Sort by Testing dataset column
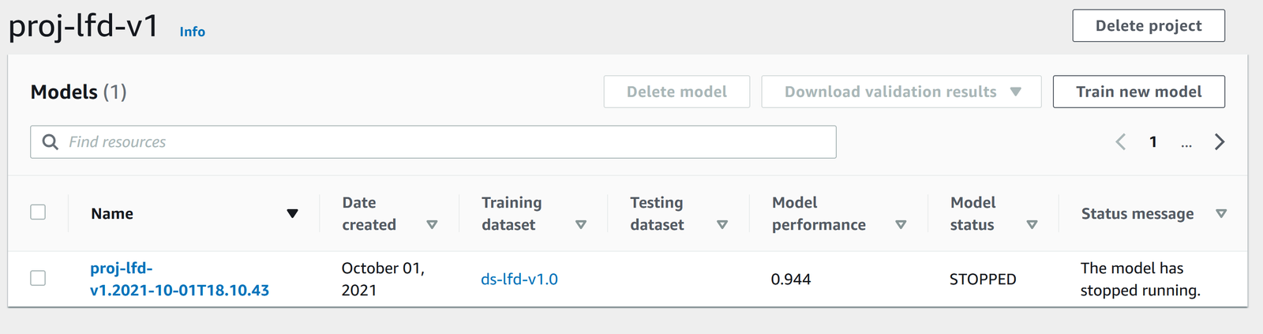Image resolution: width=1263 pixels, height=334 pixels. [721, 225]
